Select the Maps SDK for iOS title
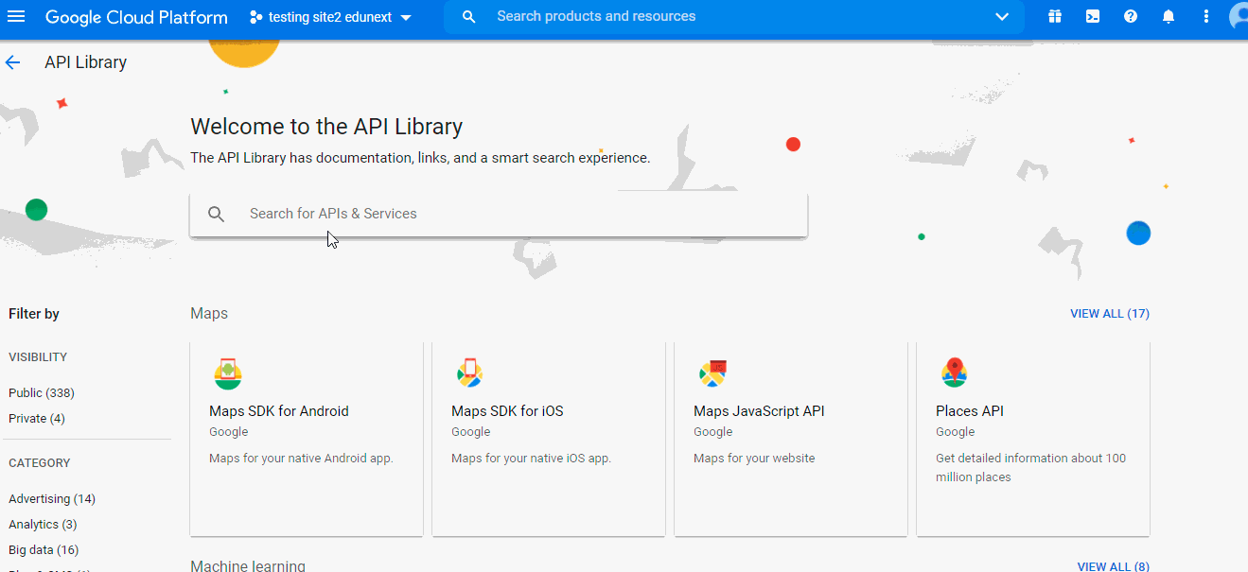Viewport: 1248px width, 572px height. click(x=507, y=411)
